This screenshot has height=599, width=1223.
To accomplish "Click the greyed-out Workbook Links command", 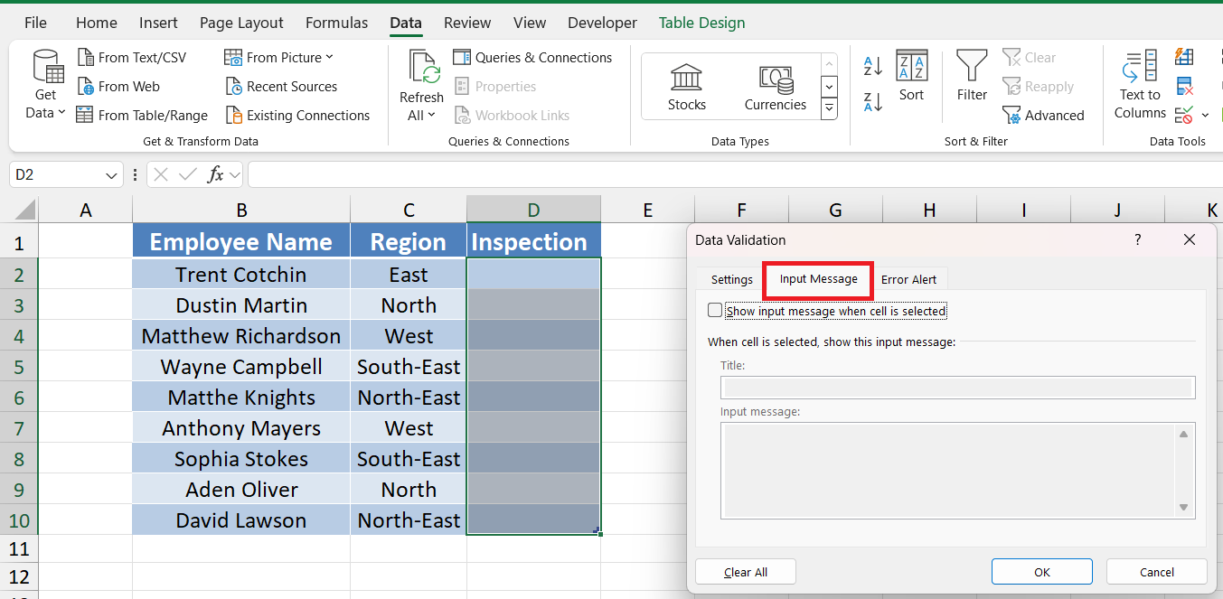I will click(512, 116).
